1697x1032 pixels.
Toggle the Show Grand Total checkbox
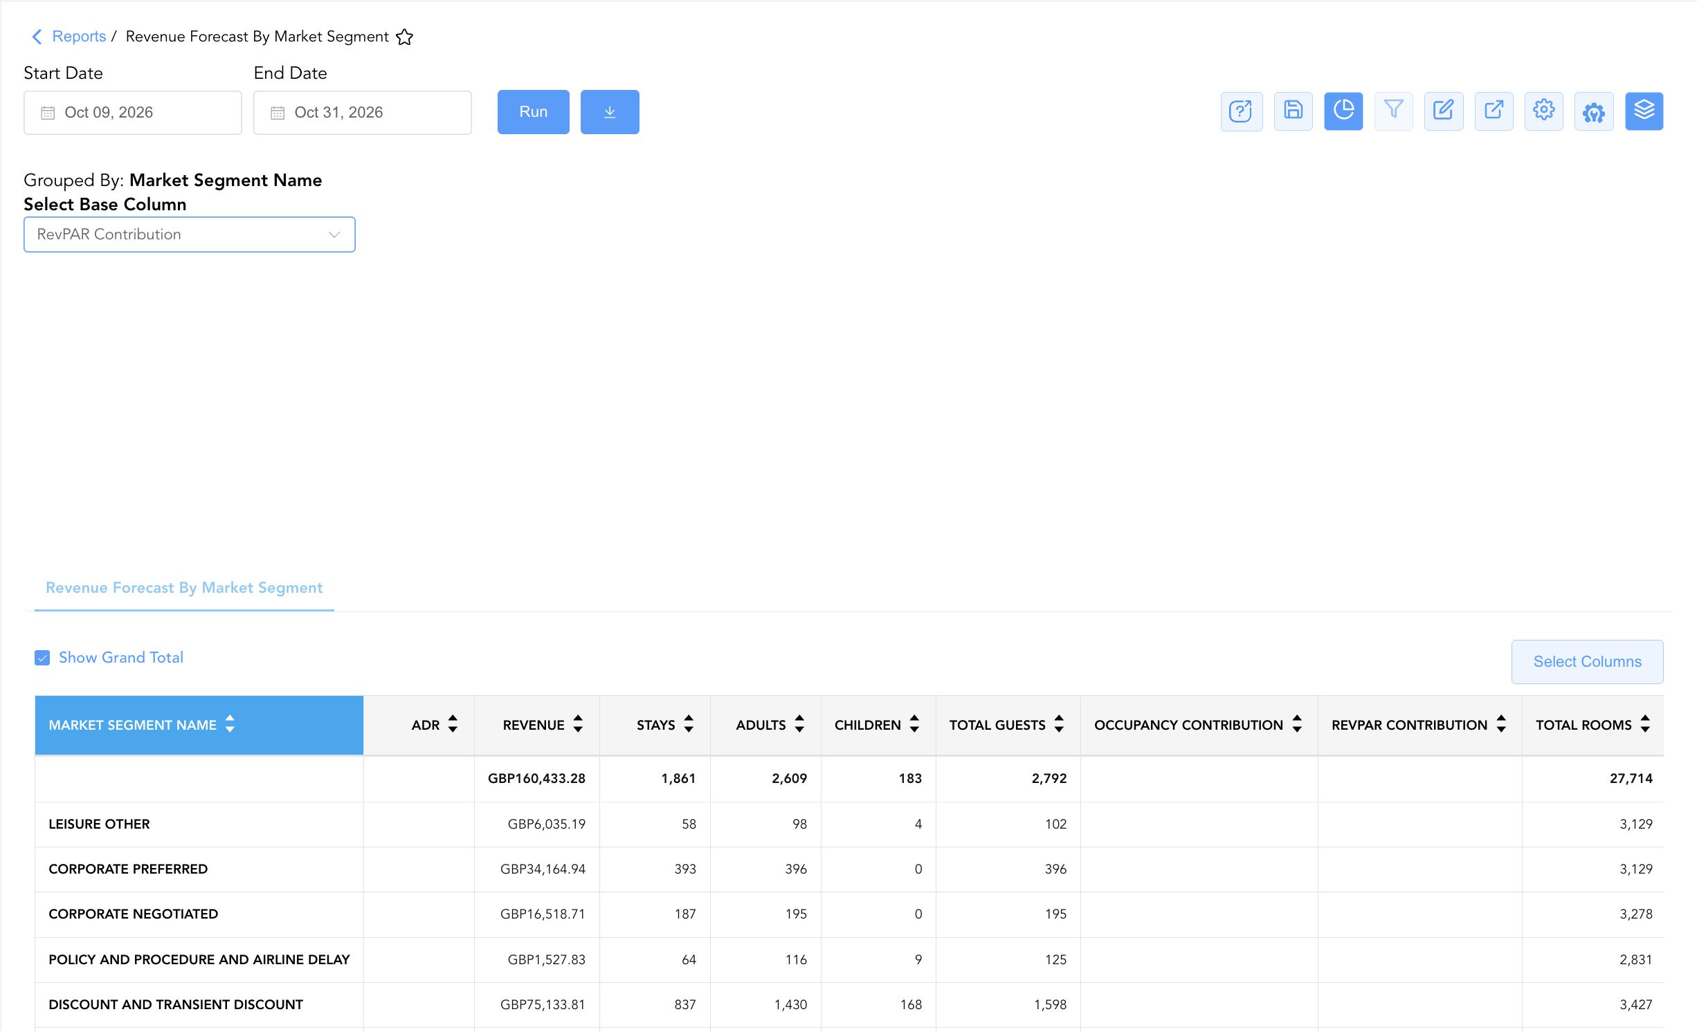[x=42, y=658]
